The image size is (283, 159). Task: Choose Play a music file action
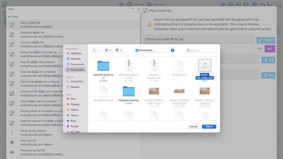73,25
